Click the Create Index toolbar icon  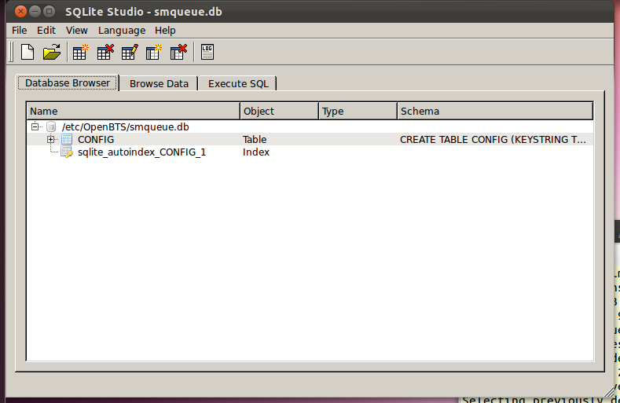(154, 53)
